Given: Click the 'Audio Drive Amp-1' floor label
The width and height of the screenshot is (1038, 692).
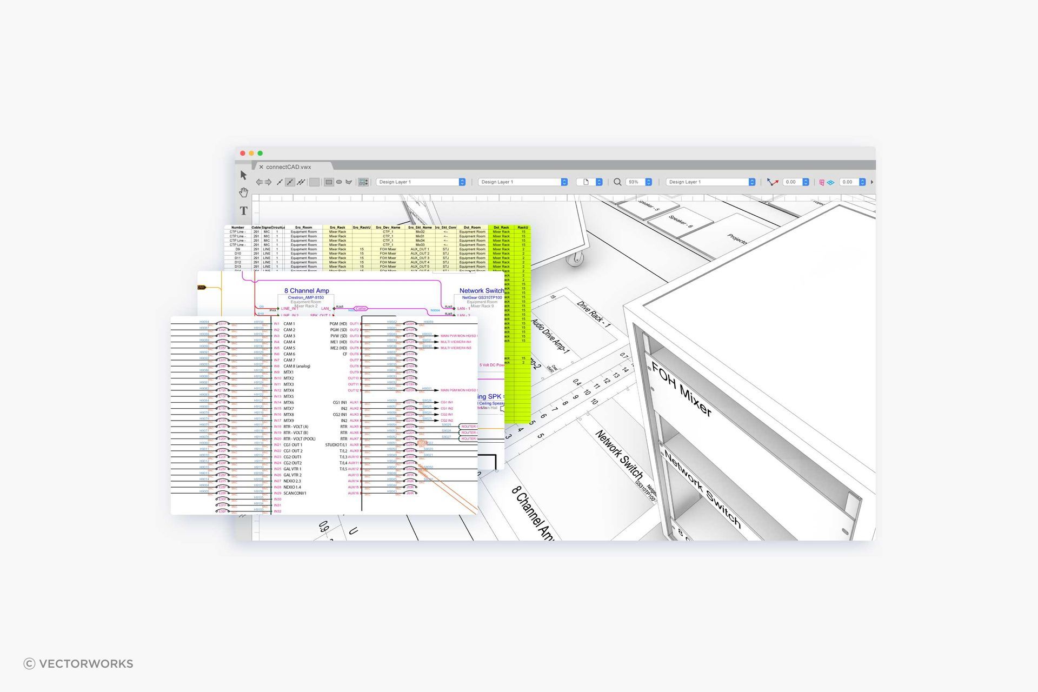Looking at the screenshot, I should coord(551,336).
